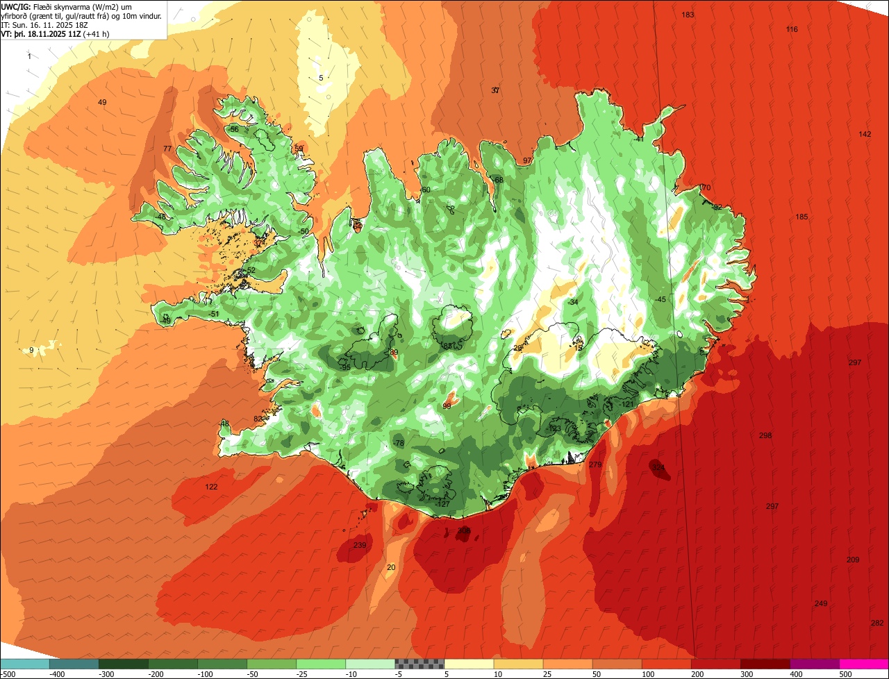Click the value 82 on the southwest coast
Screen dimensions: 889x679
coord(258,419)
